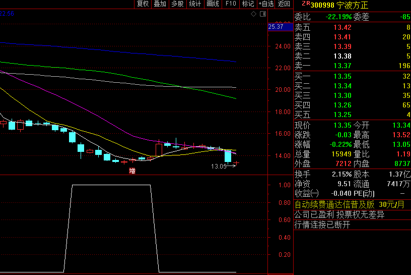The image size is (411, 275).
Task: Select the 买四 13.26 order row
Action: coord(352,105)
